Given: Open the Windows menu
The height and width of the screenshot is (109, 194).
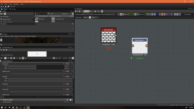Looking at the screenshot, I should 16,4.
